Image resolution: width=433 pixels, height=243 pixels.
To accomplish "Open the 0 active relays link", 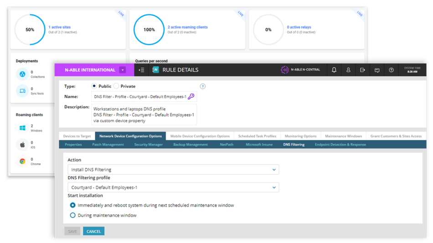I will click(299, 27).
